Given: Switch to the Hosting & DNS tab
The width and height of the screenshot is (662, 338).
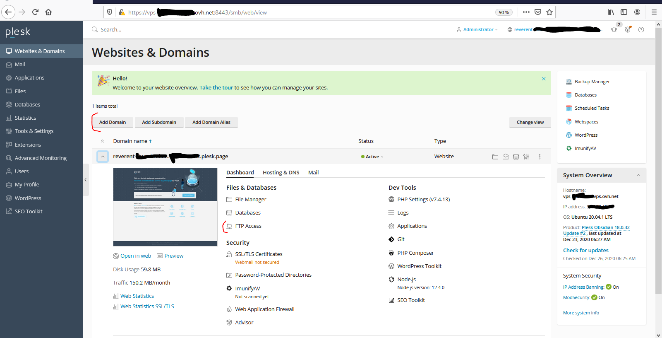Looking at the screenshot, I should tap(281, 172).
